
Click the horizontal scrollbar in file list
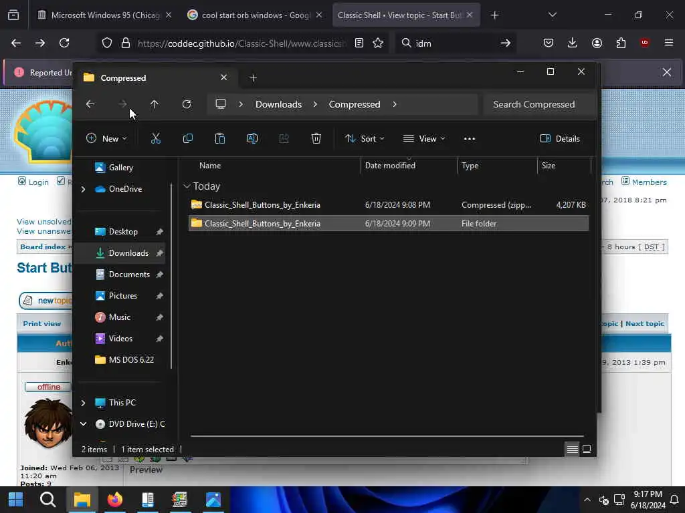click(x=387, y=436)
